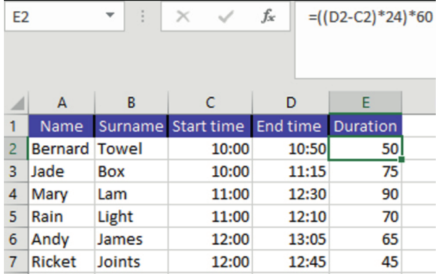Select the cell containing Light

tap(131, 216)
